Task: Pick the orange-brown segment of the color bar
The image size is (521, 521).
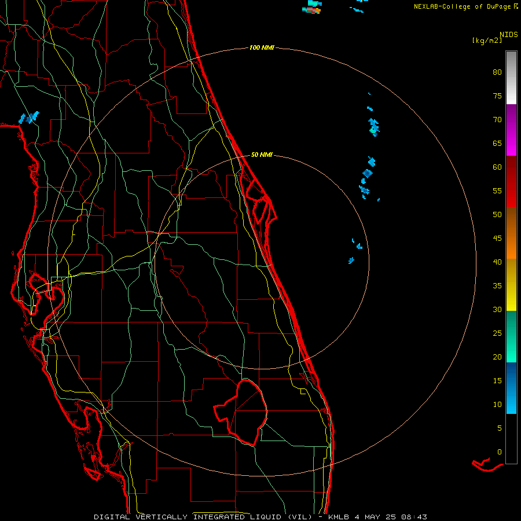Action: [x=511, y=233]
